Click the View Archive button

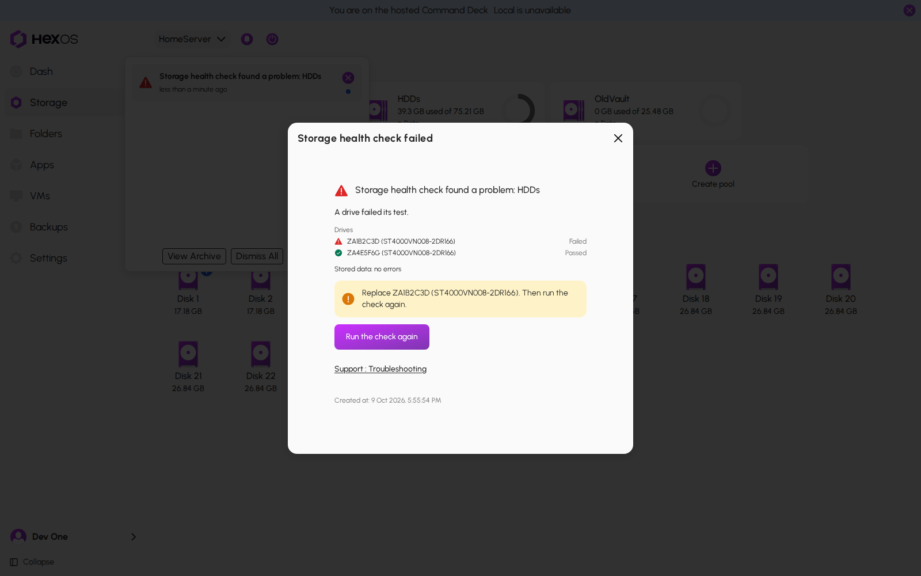click(194, 256)
